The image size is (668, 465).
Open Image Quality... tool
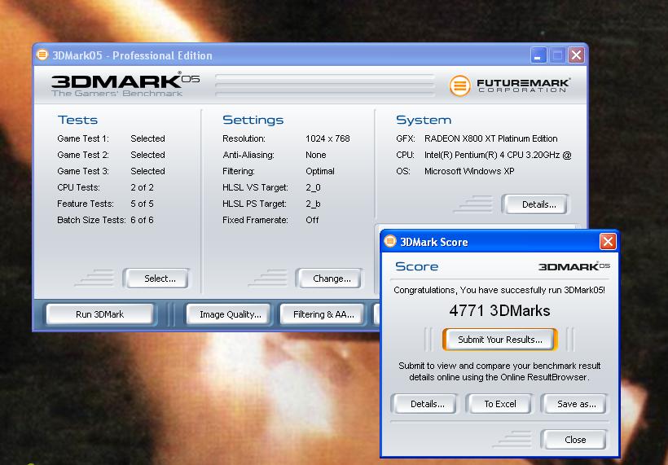(229, 314)
